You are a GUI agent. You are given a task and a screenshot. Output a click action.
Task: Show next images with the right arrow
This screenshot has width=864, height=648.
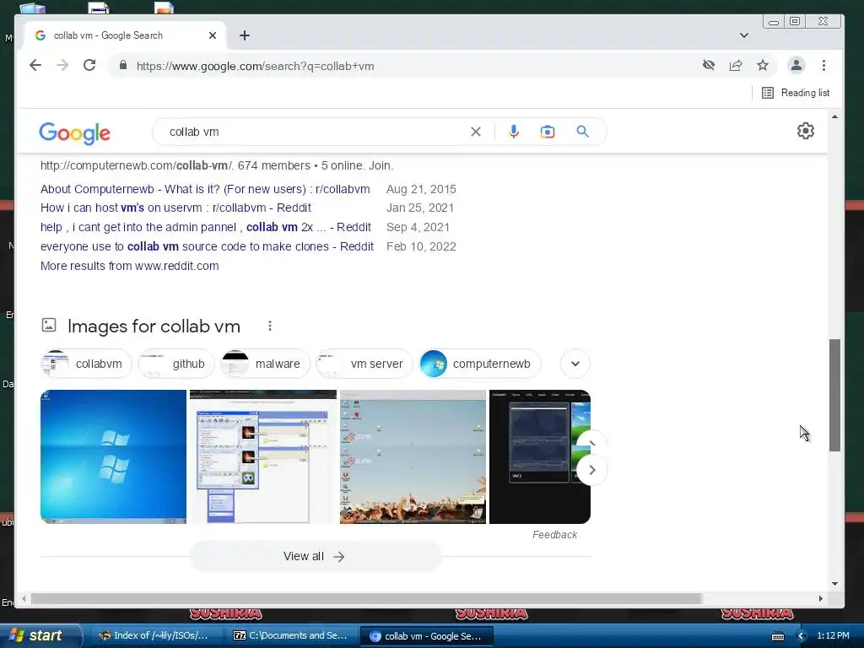click(x=591, y=470)
